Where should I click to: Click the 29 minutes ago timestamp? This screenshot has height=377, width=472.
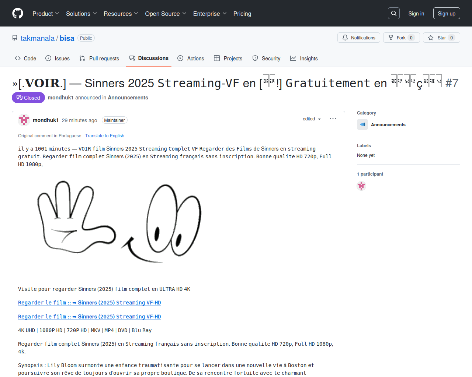point(80,120)
